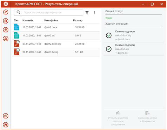Click the 534 B size value
Image resolution: width=167 pixels, height=130 pixels.
[x=78, y=35]
